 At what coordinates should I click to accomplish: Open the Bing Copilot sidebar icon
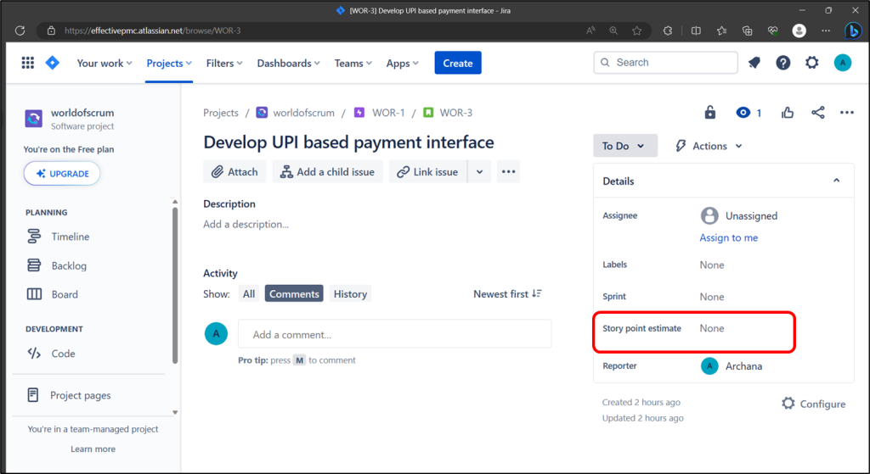point(853,31)
